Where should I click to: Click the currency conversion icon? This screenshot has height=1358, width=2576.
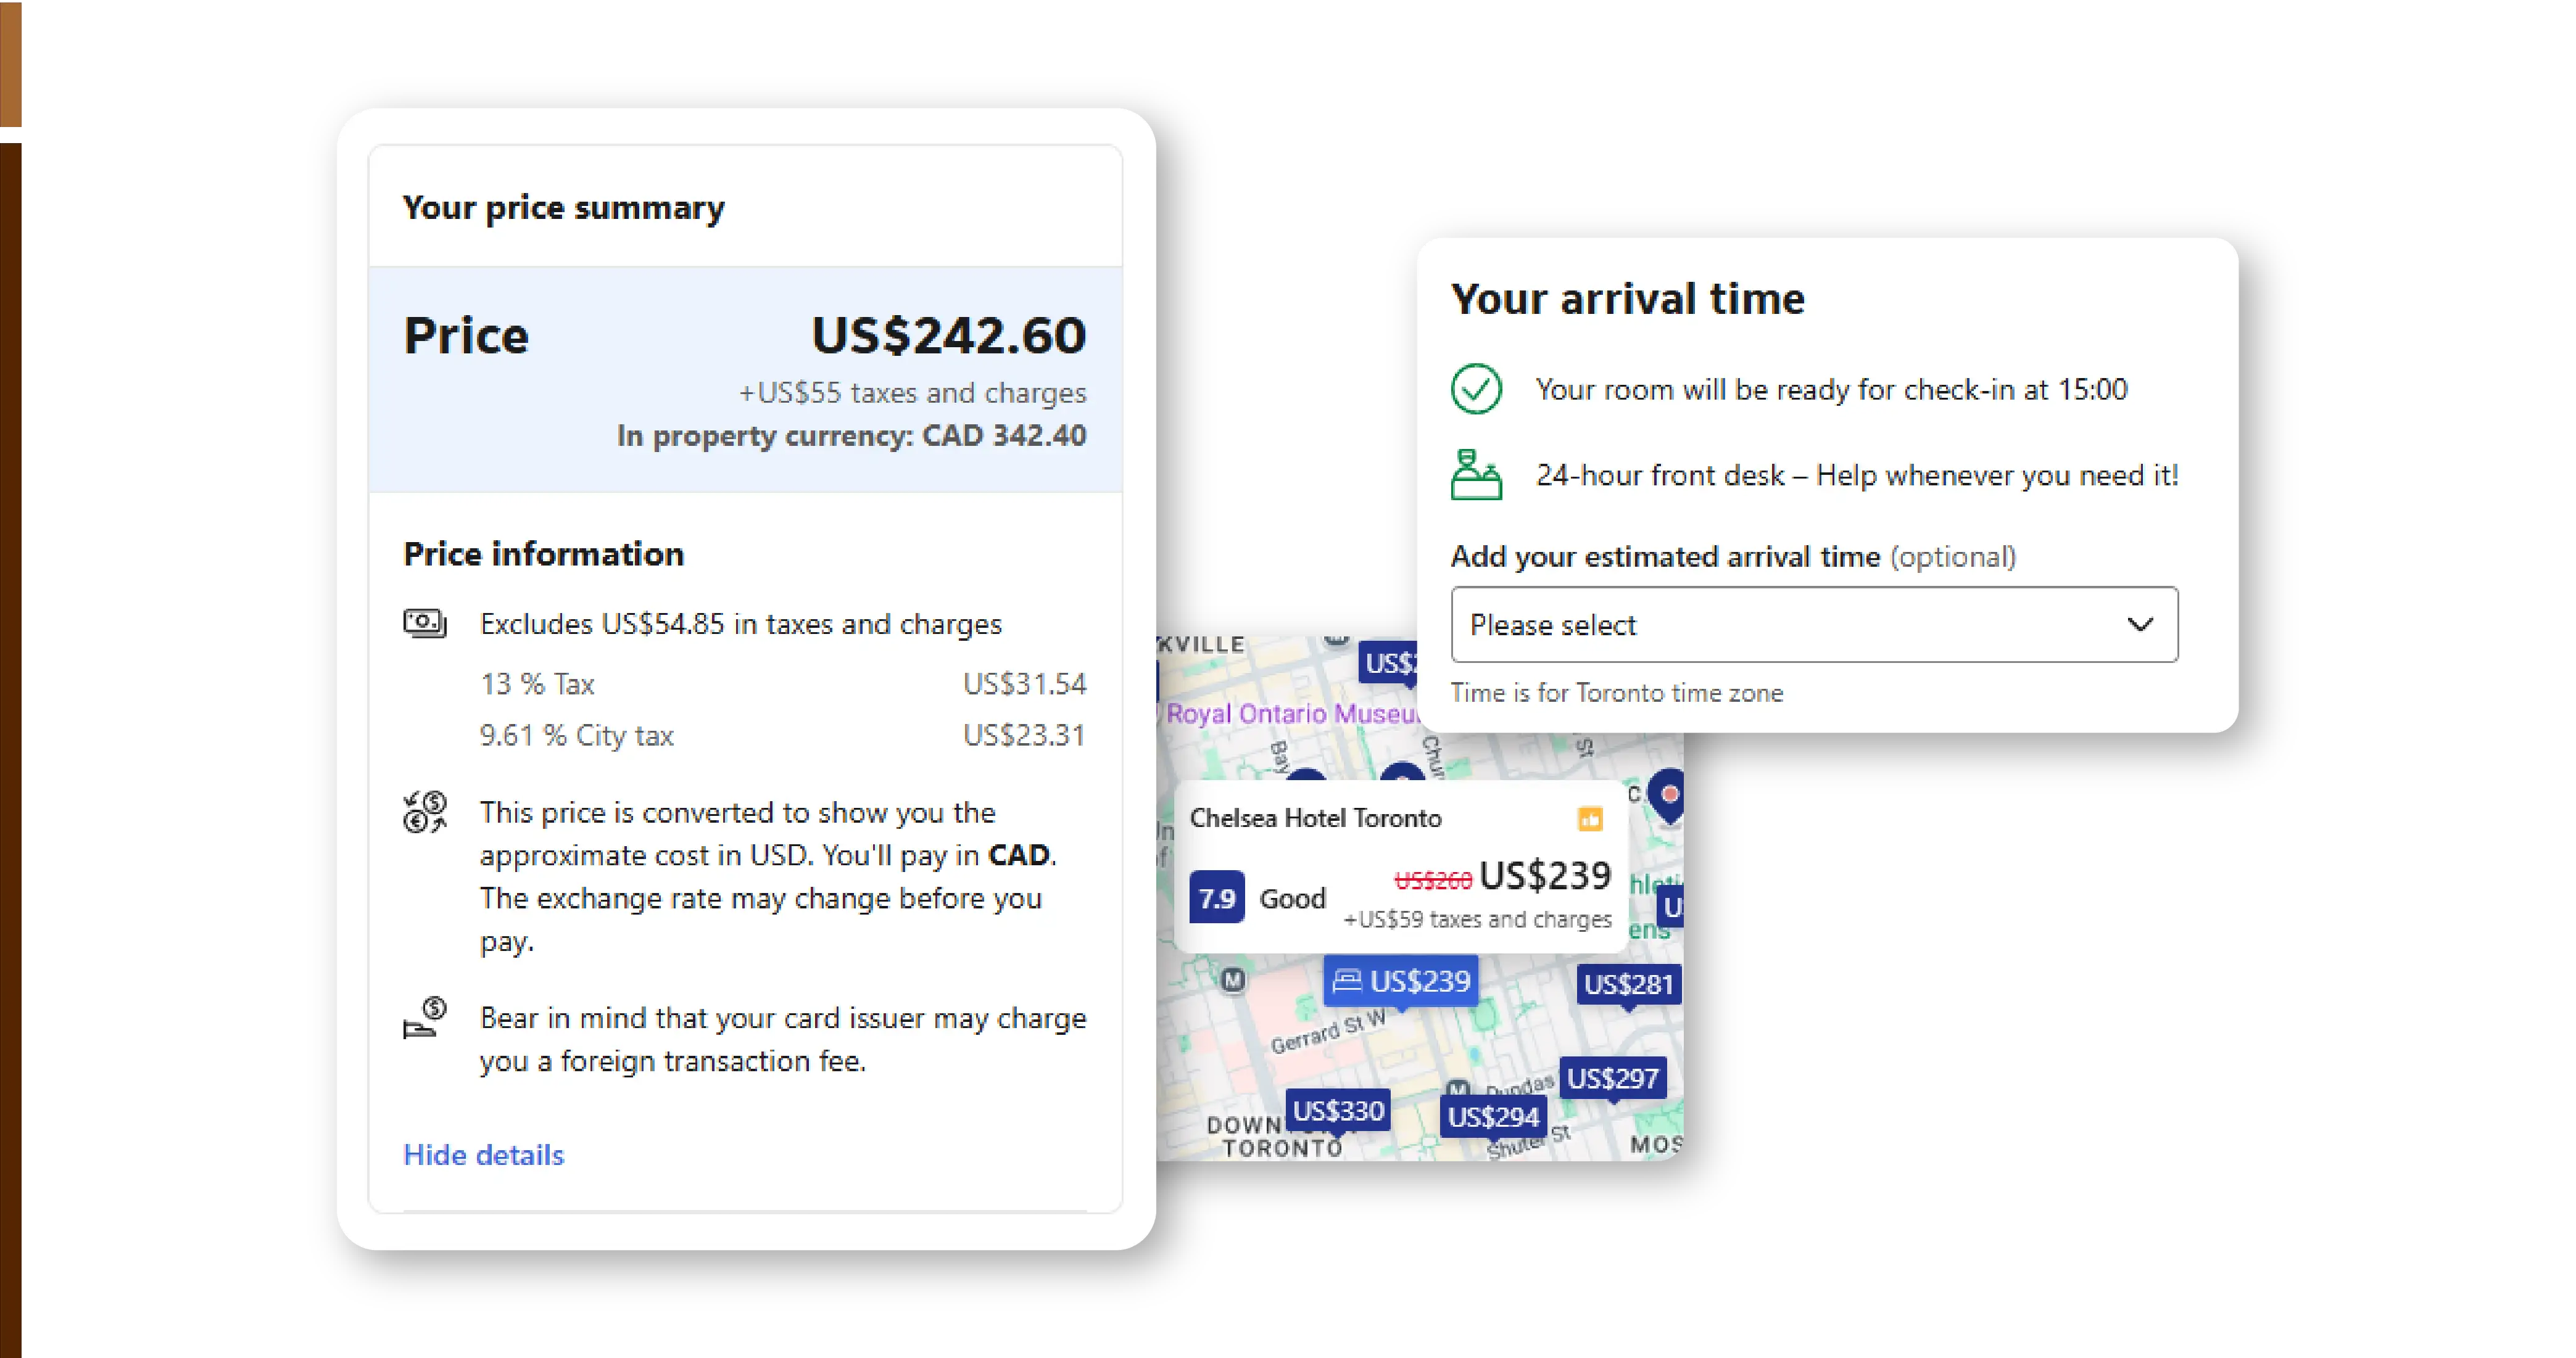click(x=425, y=812)
